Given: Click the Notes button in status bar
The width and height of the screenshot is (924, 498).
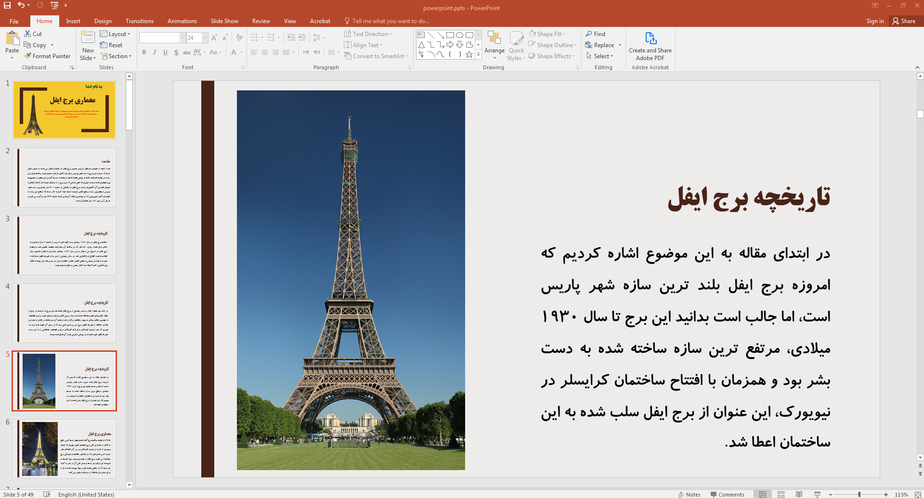Looking at the screenshot, I should tap(689, 494).
